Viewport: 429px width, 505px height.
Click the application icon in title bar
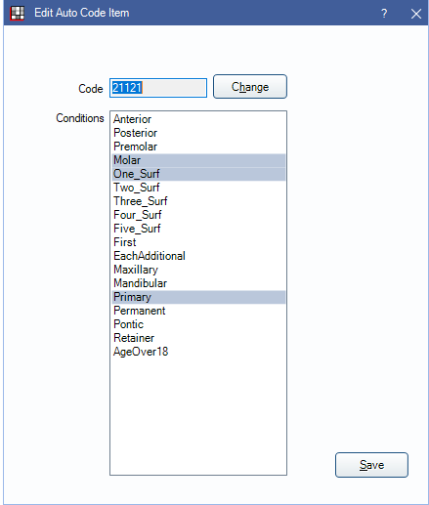17,13
